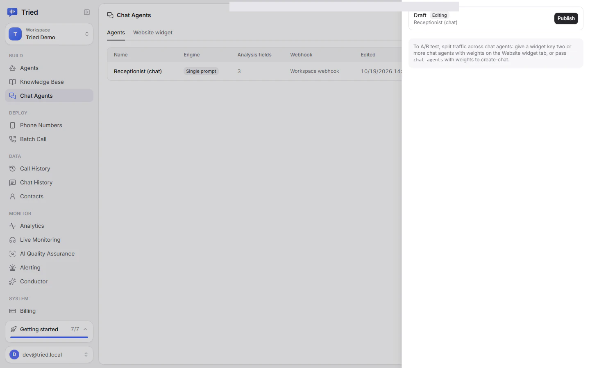Click the Alerting siren icon
590x368 pixels.
point(13,268)
